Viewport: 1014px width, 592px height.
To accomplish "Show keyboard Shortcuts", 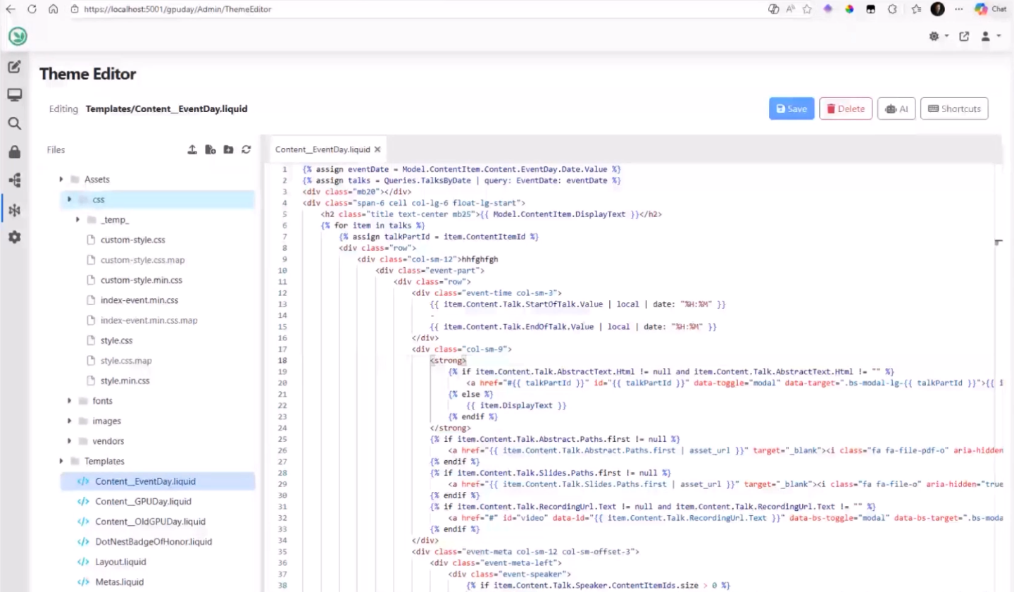I will point(954,109).
